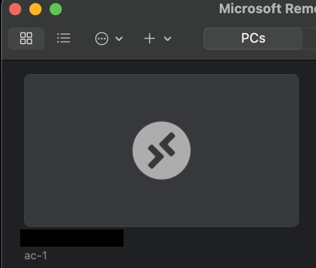Select the PCs tab
Viewport: 316px width, 268px height.
click(x=253, y=39)
